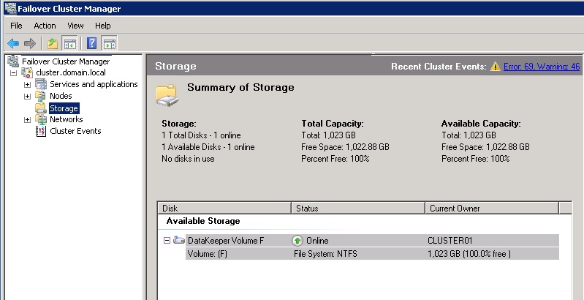Click the Forward arrow toolbar button
Viewport: 584px width, 300px height.
coord(29,44)
